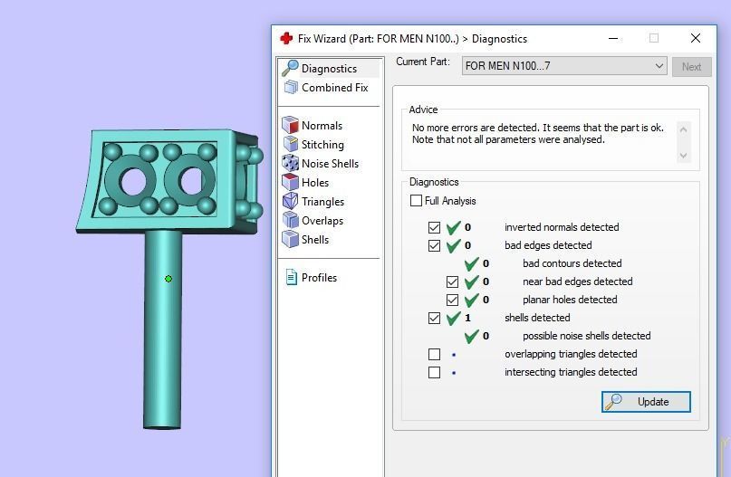Uncheck inverted normals detected checkbox

coord(434,227)
